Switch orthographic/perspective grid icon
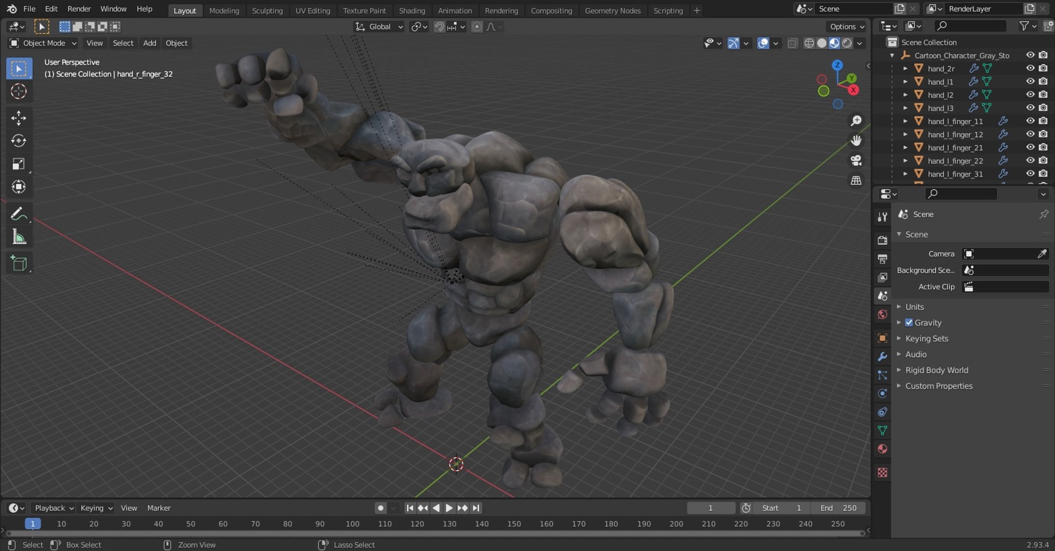This screenshot has height=551, width=1055. pyautogui.click(x=856, y=180)
